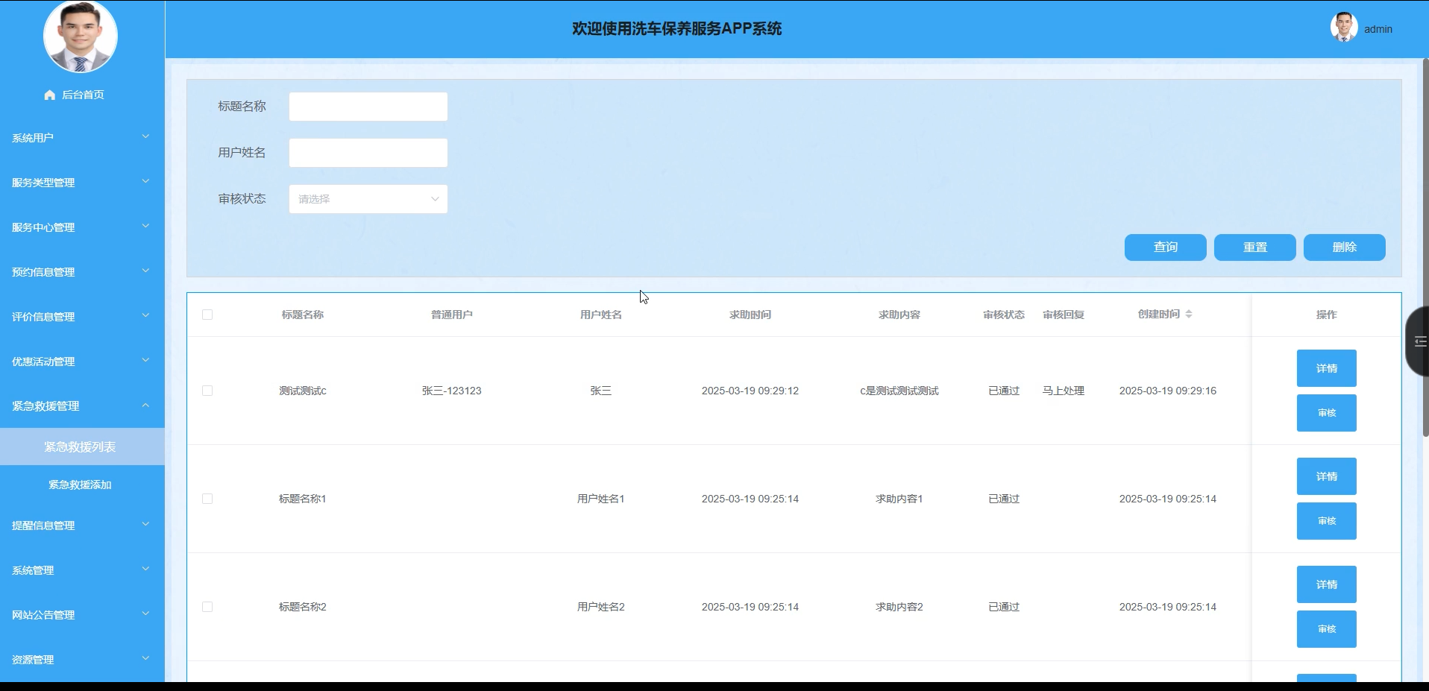Expand the 预约信息管理 chevron
The width and height of the screenshot is (1429, 691).
tap(145, 271)
